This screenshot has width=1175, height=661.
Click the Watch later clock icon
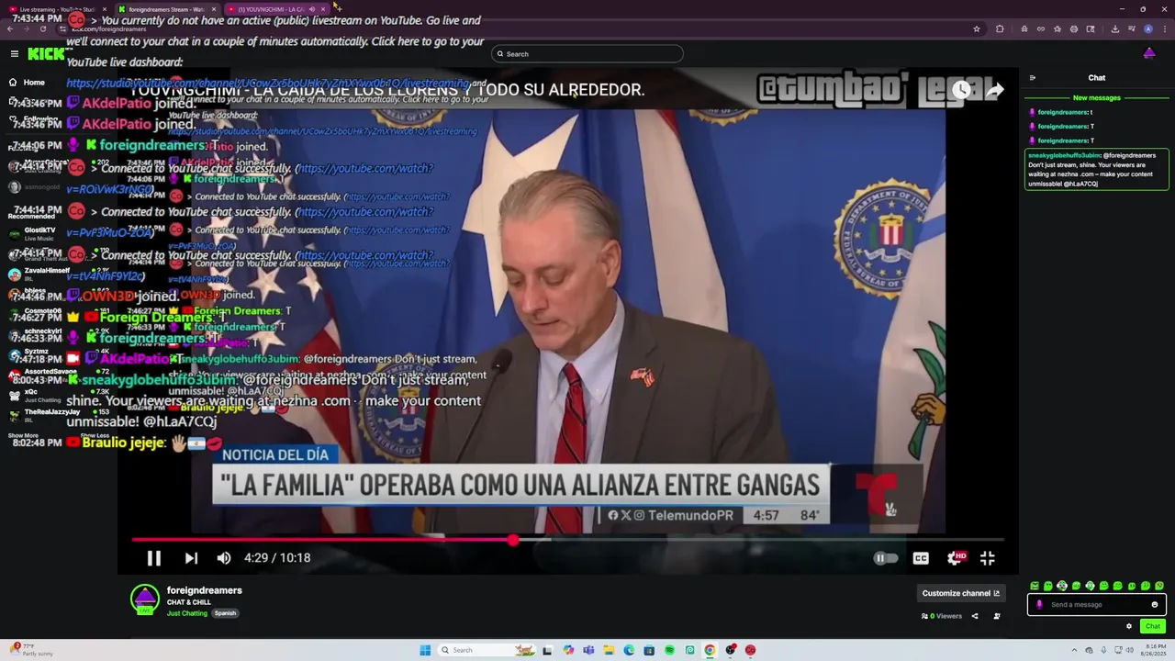click(x=961, y=90)
